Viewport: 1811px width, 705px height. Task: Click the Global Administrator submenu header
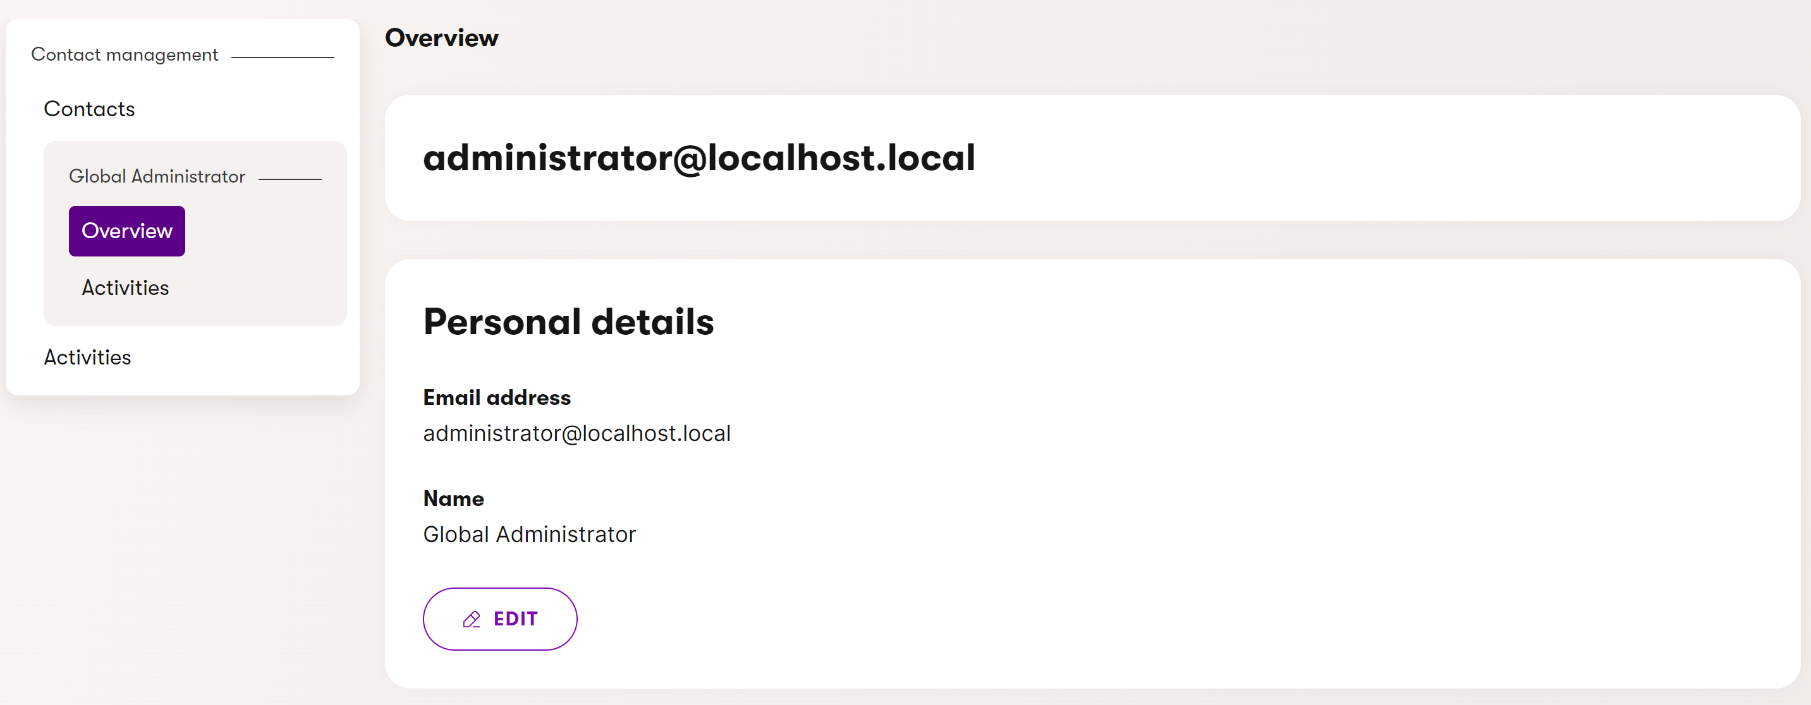tap(157, 176)
